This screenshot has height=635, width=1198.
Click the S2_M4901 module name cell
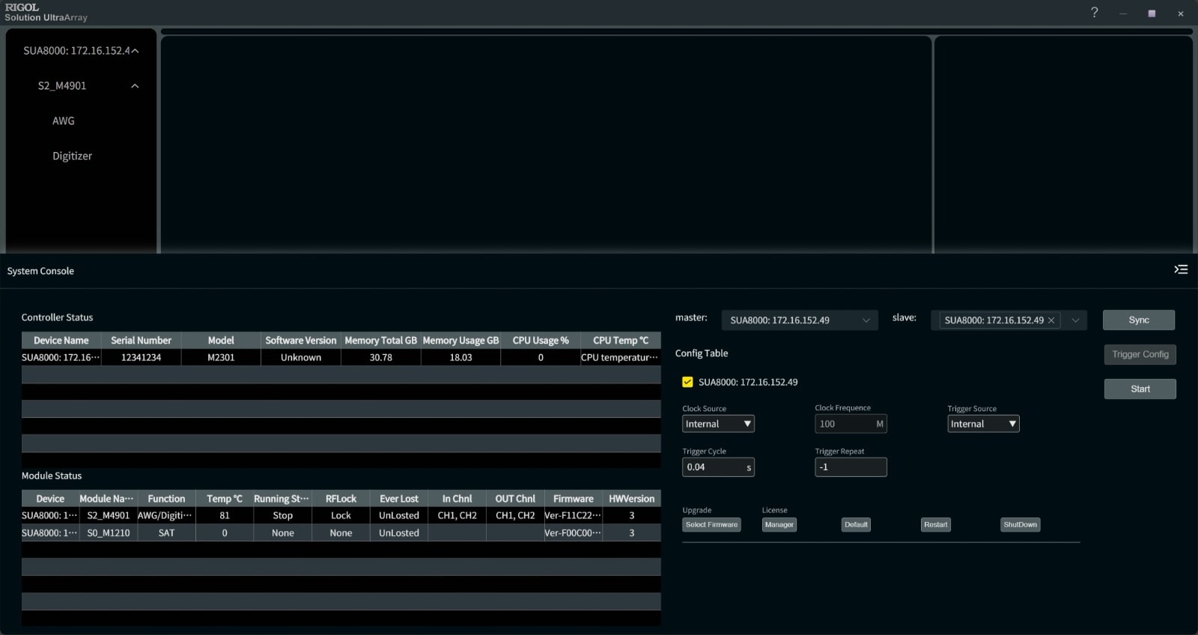pyautogui.click(x=108, y=516)
